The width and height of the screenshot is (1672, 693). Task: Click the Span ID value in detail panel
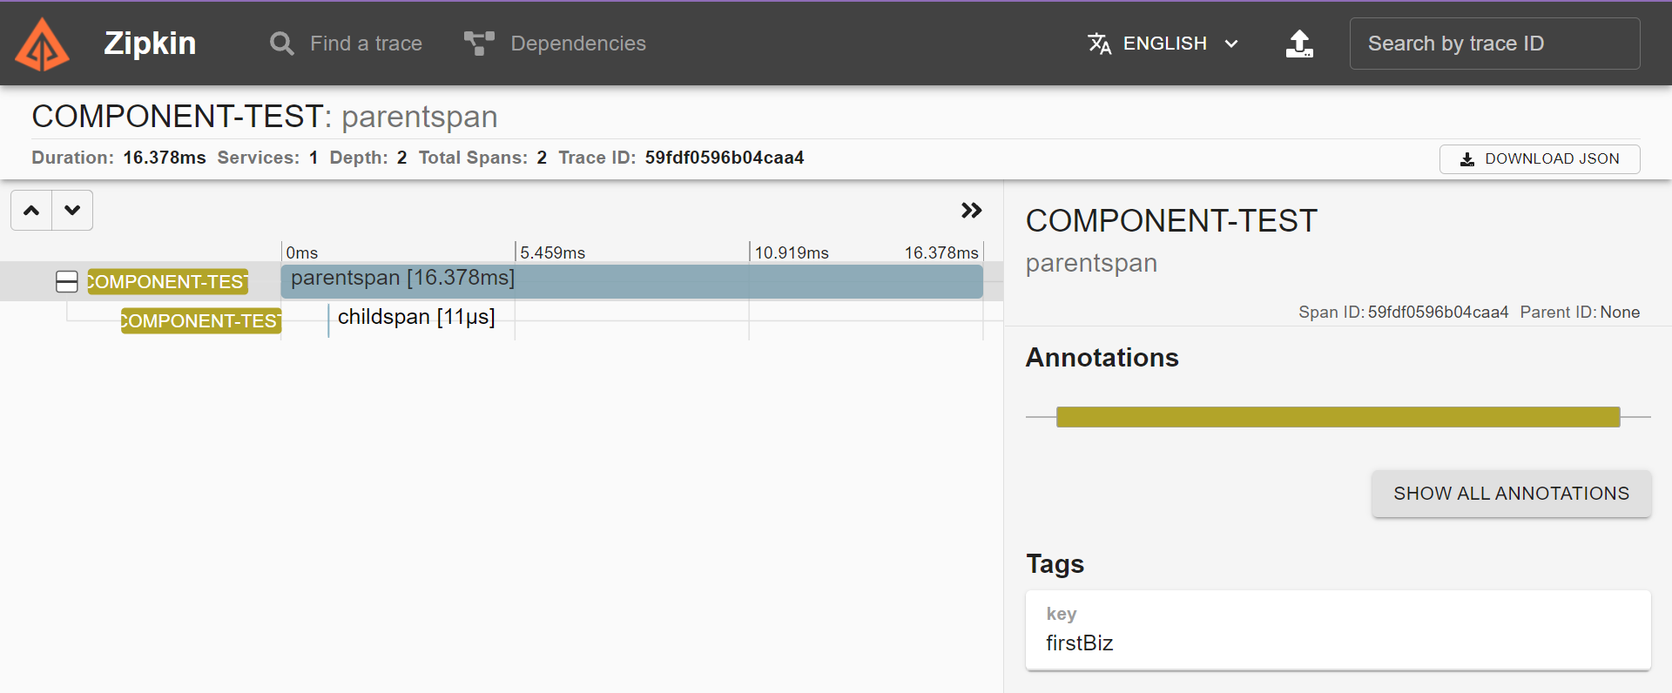click(1438, 313)
